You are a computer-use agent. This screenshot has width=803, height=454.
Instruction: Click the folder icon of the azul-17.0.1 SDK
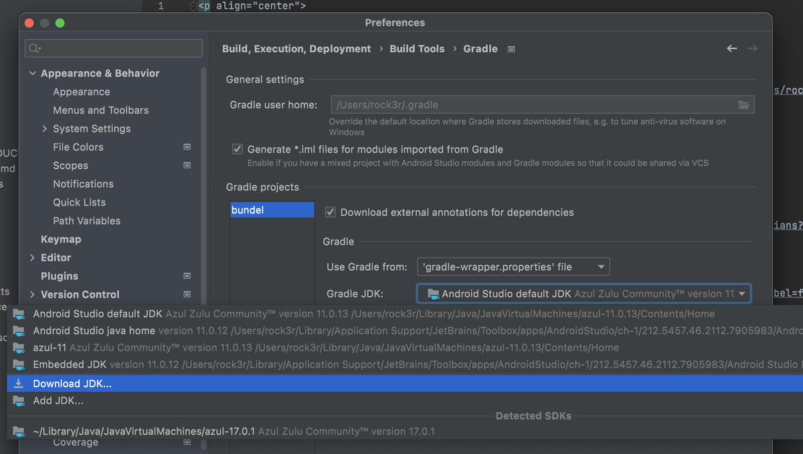pyautogui.click(x=19, y=432)
